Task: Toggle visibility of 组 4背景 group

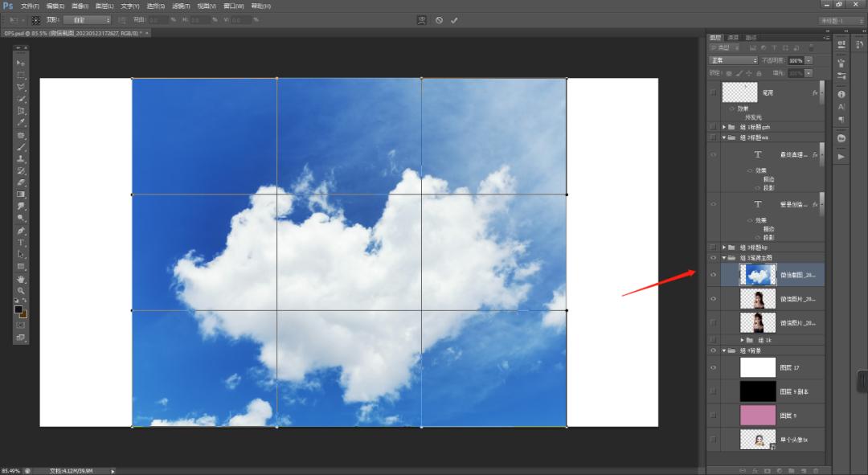Action: click(713, 350)
